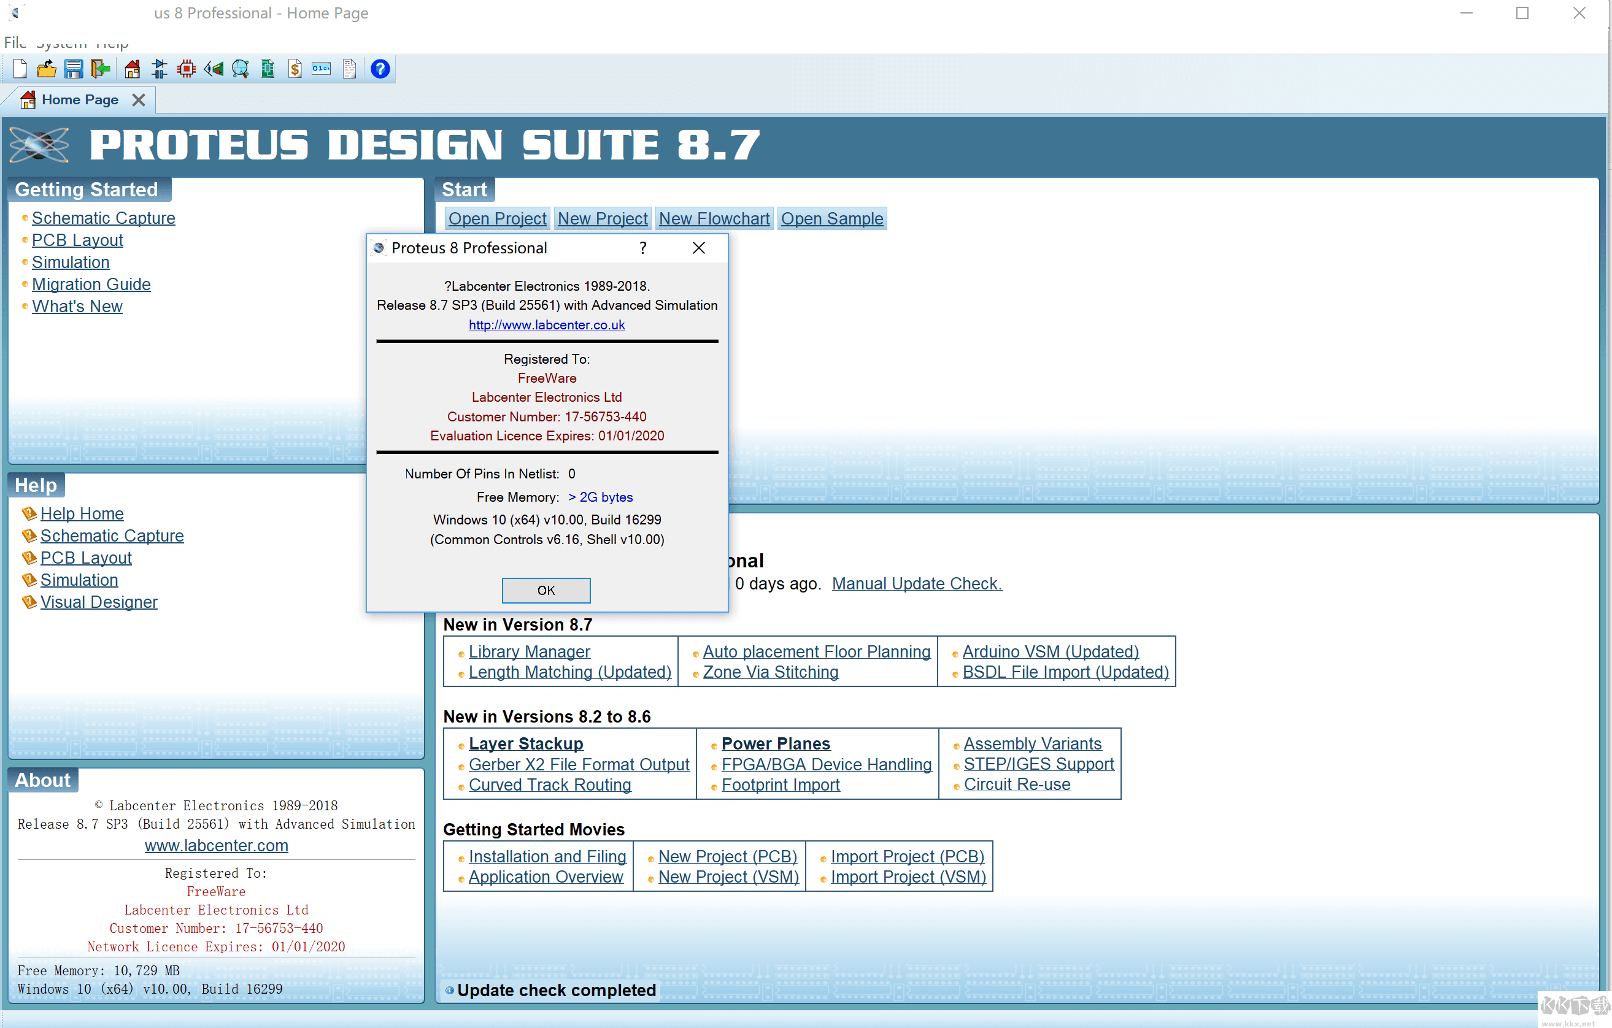Open the Design Explorer green board icon
Screen dimensions: 1612x1028
(x=268, y=69)
